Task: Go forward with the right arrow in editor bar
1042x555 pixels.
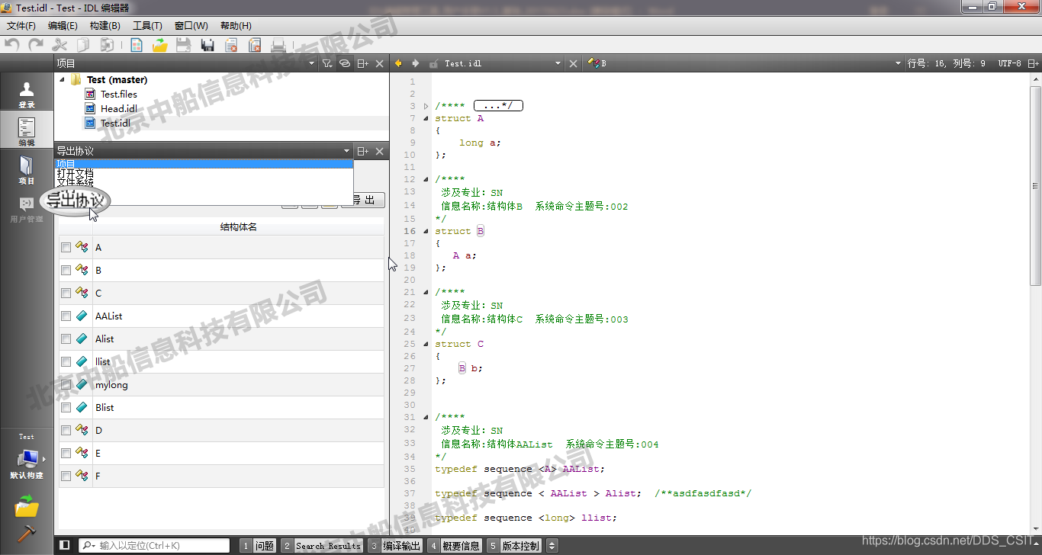Action: pyautogui.click(x=415, y=63)
